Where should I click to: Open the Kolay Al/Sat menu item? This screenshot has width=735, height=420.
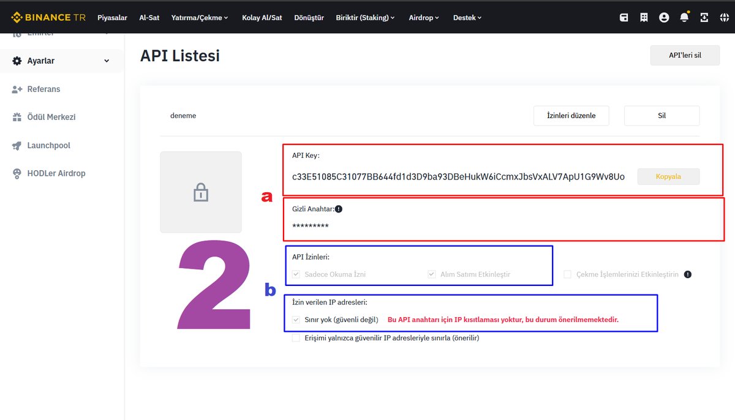click(262, 18)
